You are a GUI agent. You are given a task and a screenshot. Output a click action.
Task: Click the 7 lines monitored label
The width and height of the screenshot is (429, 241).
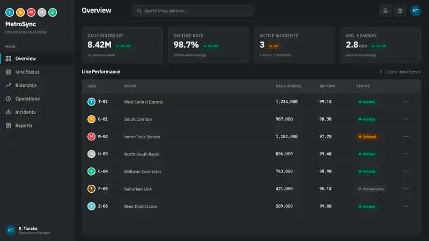400,72
